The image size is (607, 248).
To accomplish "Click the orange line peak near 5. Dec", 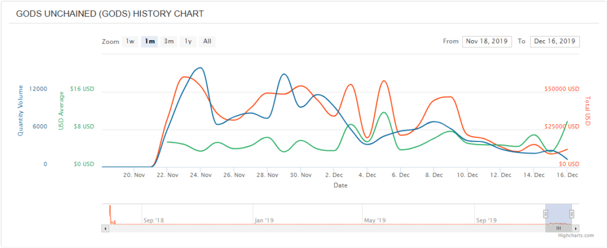I will pyautogui.click(x=384, y=81).
